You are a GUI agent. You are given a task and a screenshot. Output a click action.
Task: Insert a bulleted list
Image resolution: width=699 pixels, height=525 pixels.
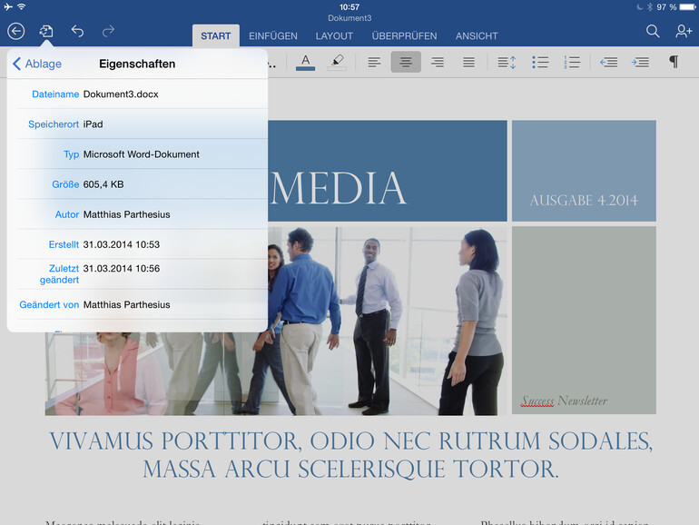[540, 62]
